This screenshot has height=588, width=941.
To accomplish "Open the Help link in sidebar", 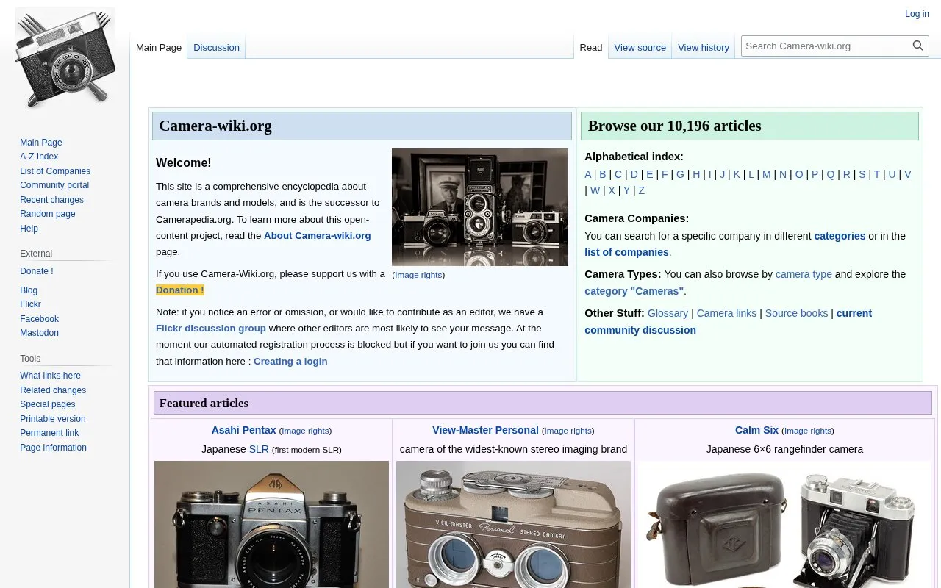I will 29,229.
